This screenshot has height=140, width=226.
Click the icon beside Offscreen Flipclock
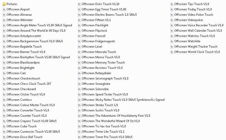(x=79, y=31)
